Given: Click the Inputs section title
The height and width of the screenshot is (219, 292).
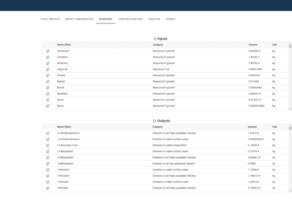Looking at the screenshot, I should tap(162, 38).
